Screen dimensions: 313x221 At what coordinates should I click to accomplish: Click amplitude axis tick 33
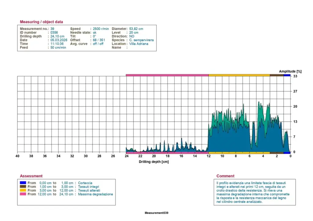click(x=295, y=76)
